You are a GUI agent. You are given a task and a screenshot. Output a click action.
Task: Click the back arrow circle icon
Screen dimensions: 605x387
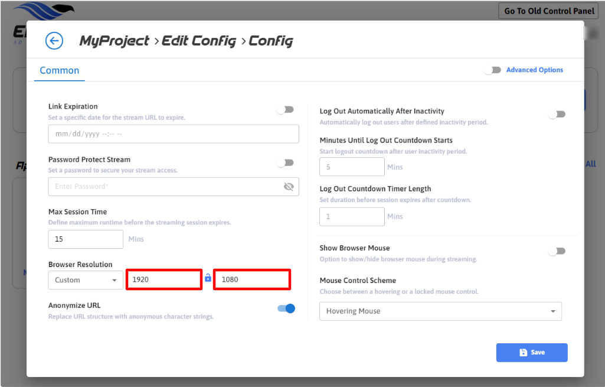pyautogui.click(x=54, y=41)
